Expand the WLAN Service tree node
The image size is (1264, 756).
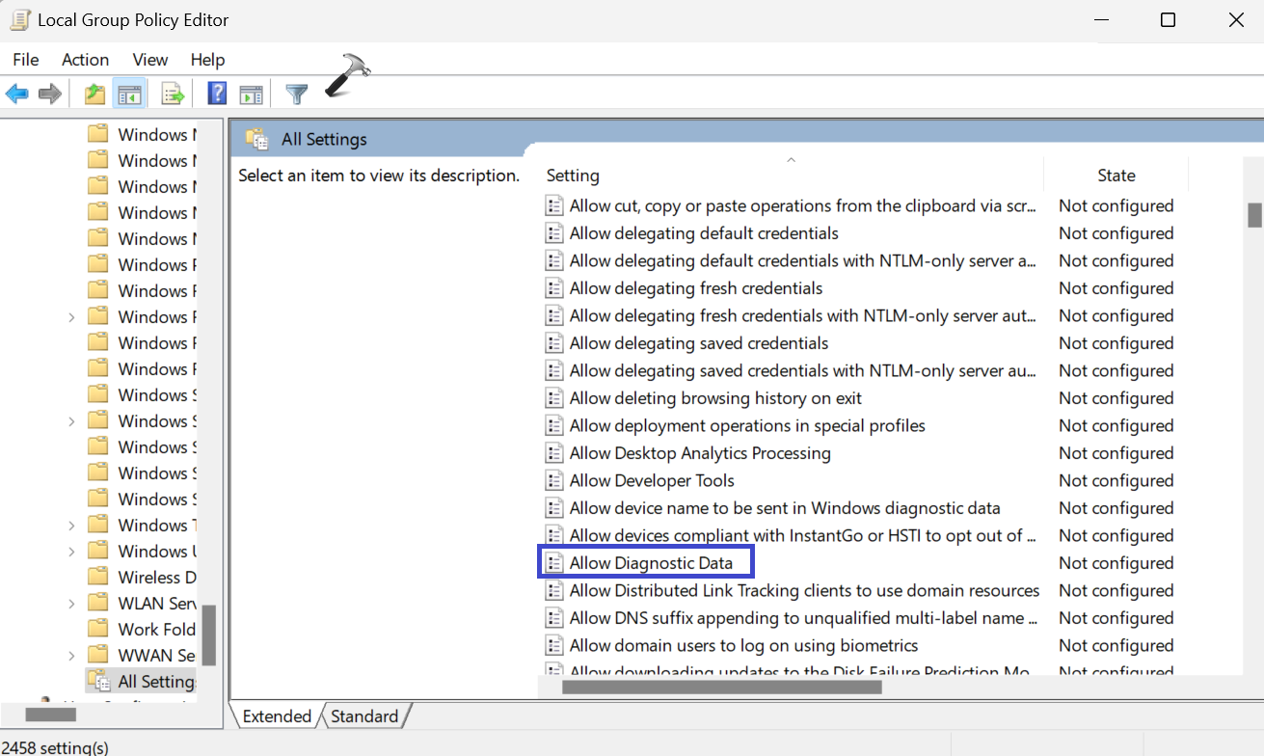click(71, 604)
